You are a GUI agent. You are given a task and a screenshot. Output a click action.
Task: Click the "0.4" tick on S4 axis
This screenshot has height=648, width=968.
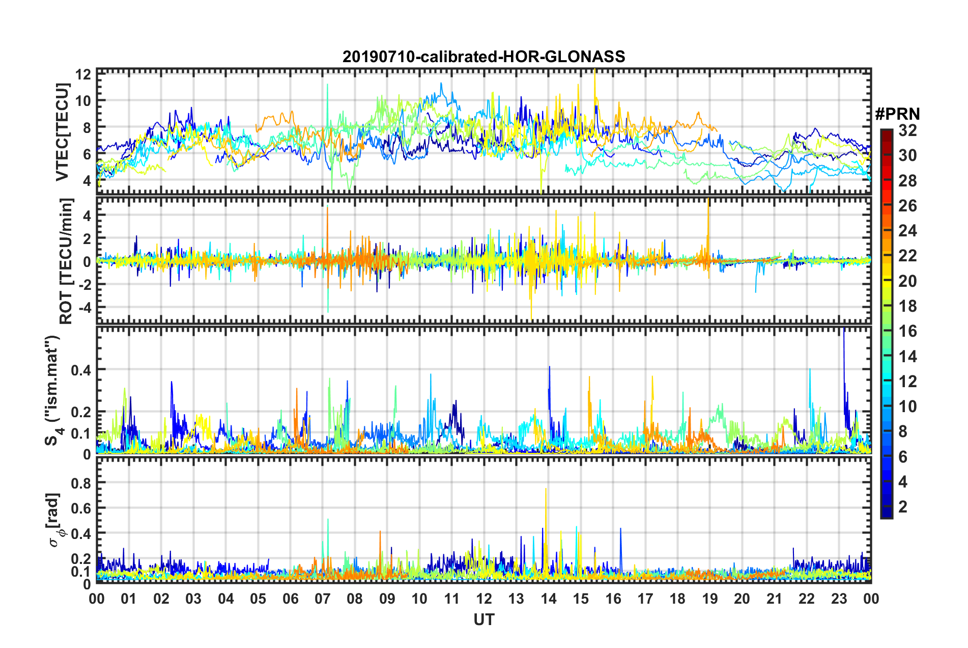point(81,370)
